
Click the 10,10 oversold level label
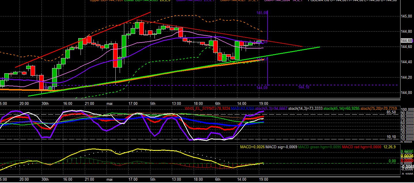(x=391, y=137)
